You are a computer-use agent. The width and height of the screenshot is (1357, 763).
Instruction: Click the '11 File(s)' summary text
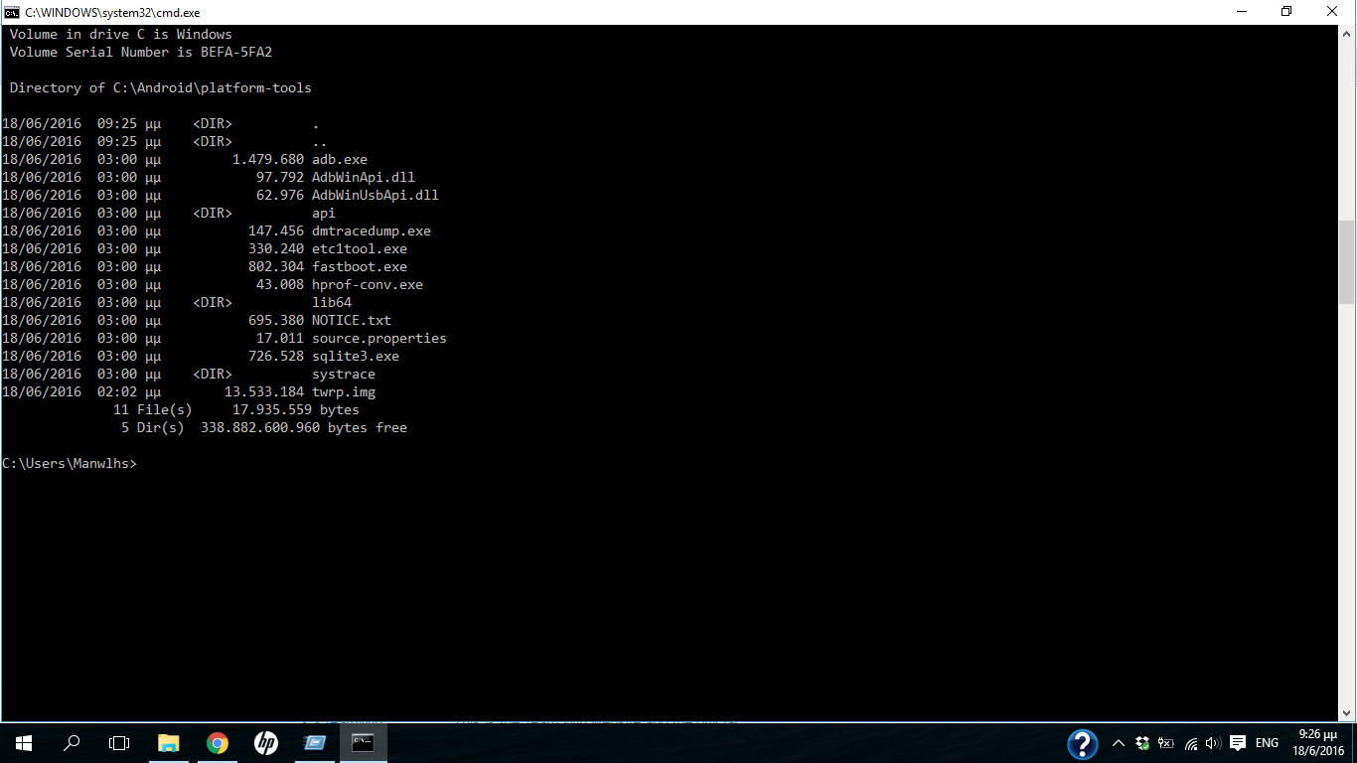pyautogui.click(x=153, y=409)
